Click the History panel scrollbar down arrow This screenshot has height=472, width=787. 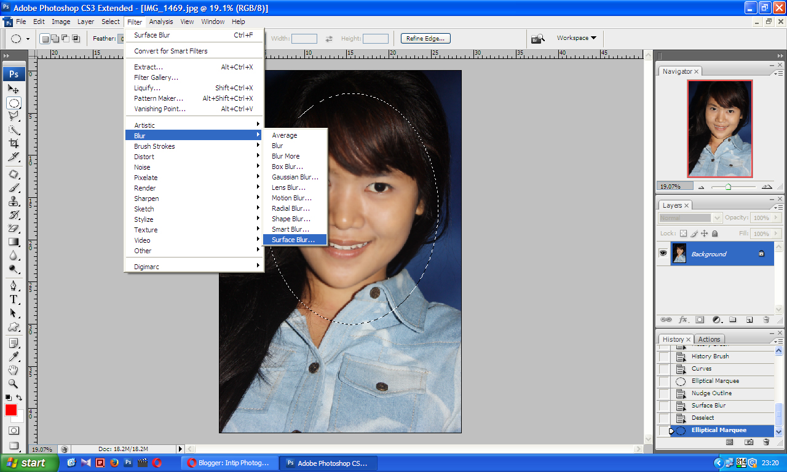pos(779,431)
